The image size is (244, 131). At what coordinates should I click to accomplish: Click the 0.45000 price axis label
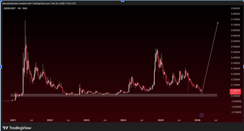pos(235,52)
